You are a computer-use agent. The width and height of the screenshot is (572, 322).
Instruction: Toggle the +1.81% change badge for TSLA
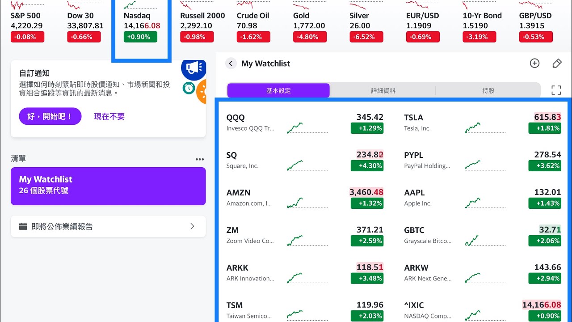coord(545,128)
